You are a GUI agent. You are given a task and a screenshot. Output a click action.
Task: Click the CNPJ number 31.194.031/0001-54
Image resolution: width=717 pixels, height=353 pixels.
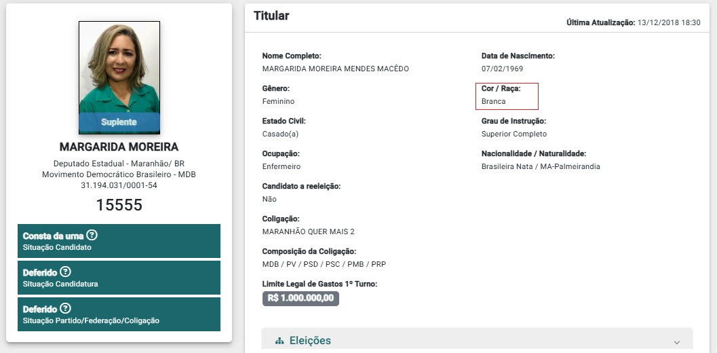tap(119, 185)
